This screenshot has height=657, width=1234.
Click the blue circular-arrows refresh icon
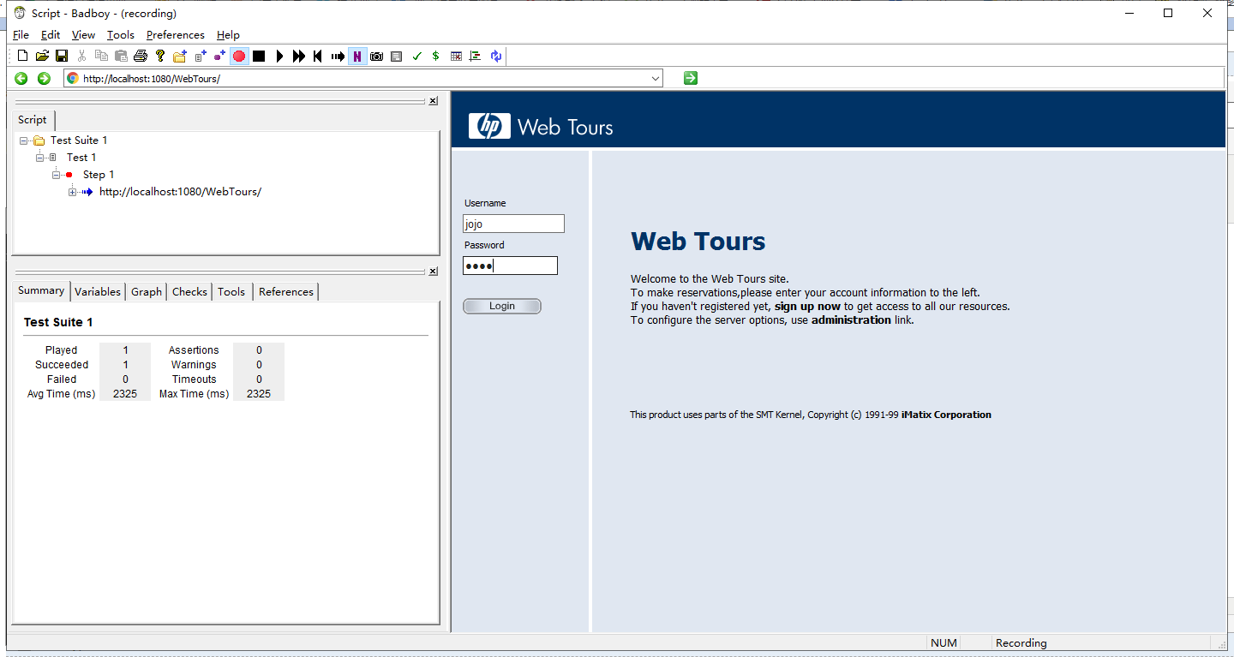coord(496,57)
